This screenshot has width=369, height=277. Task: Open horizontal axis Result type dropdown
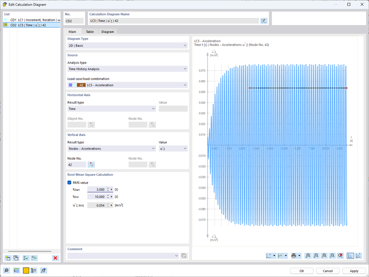point(112,109)
